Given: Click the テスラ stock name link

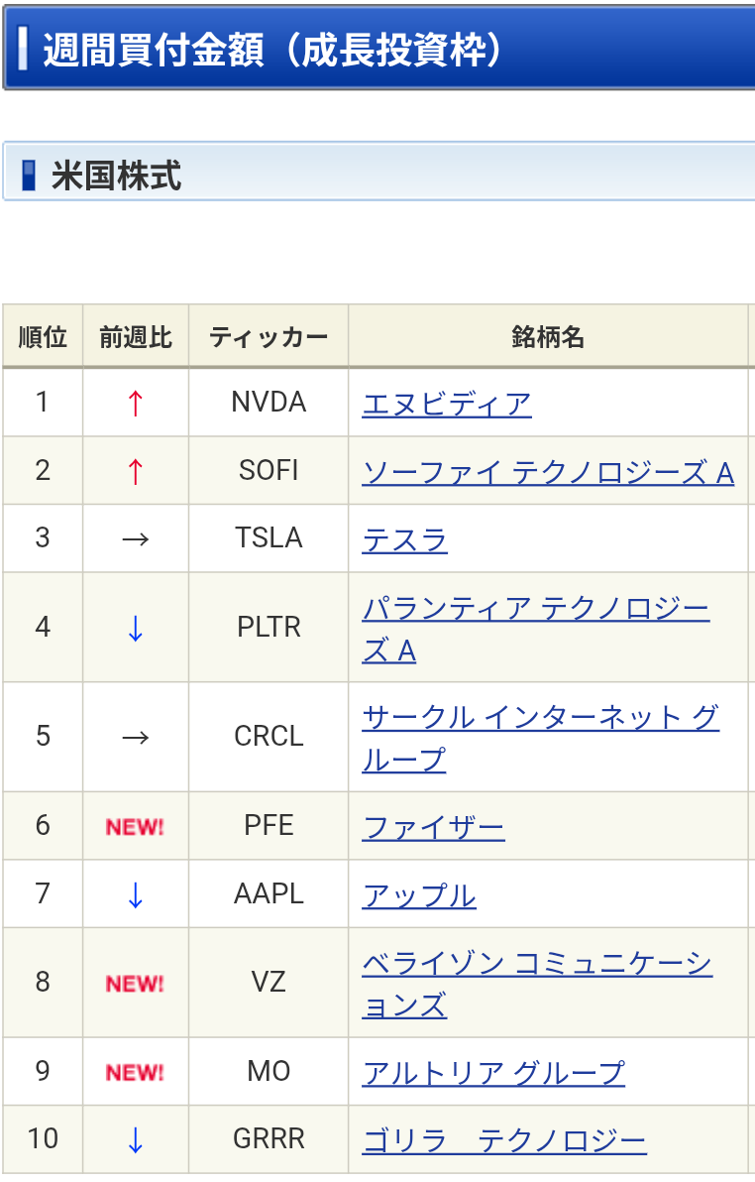Looking at the screenshot, I should pos(404,539).
